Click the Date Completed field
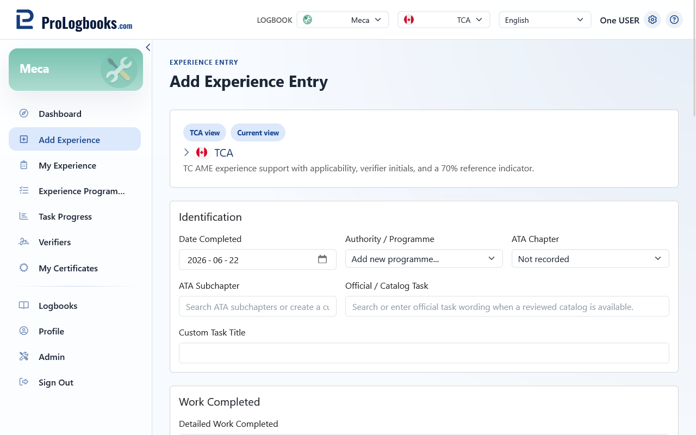 tap(258, 259)
